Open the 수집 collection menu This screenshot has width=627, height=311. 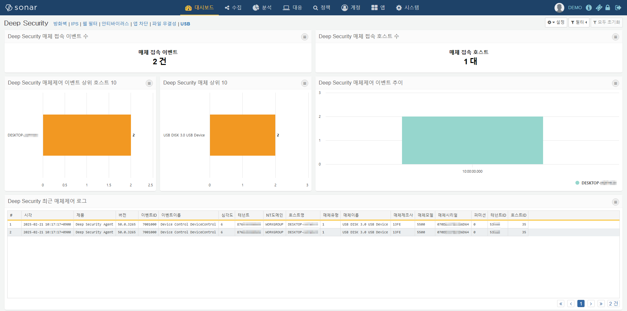(233, 8)
